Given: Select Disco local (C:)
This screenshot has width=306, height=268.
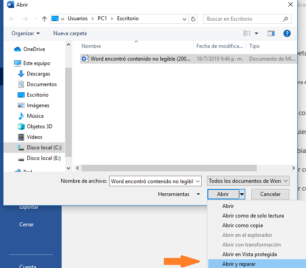Looking at the screenshot, I should click(34, 148).
